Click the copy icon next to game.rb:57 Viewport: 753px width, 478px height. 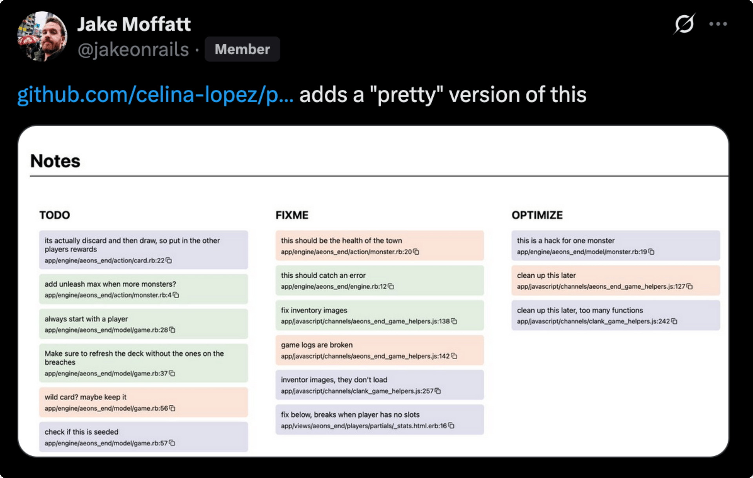click(172, 443)
